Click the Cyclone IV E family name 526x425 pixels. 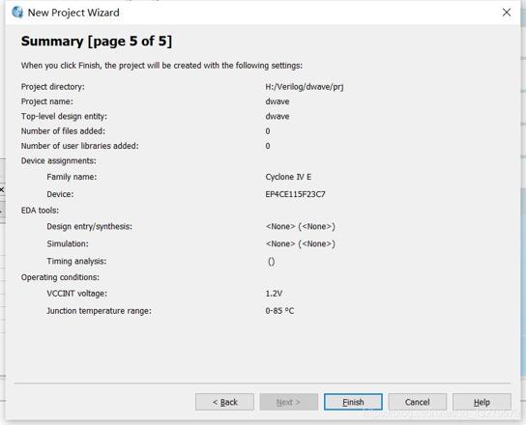pyautogui.click(x=288, y=177)
